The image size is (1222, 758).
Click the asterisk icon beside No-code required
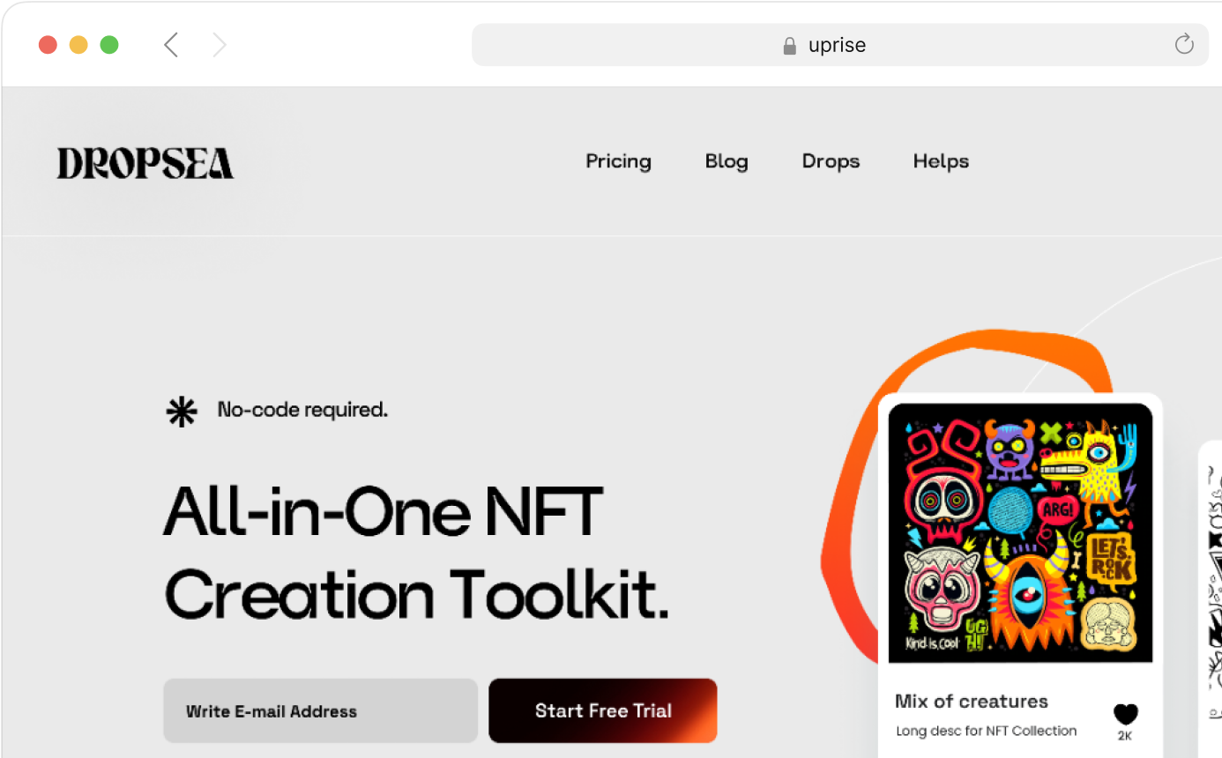pyautogui.click(x=182, y=412)
